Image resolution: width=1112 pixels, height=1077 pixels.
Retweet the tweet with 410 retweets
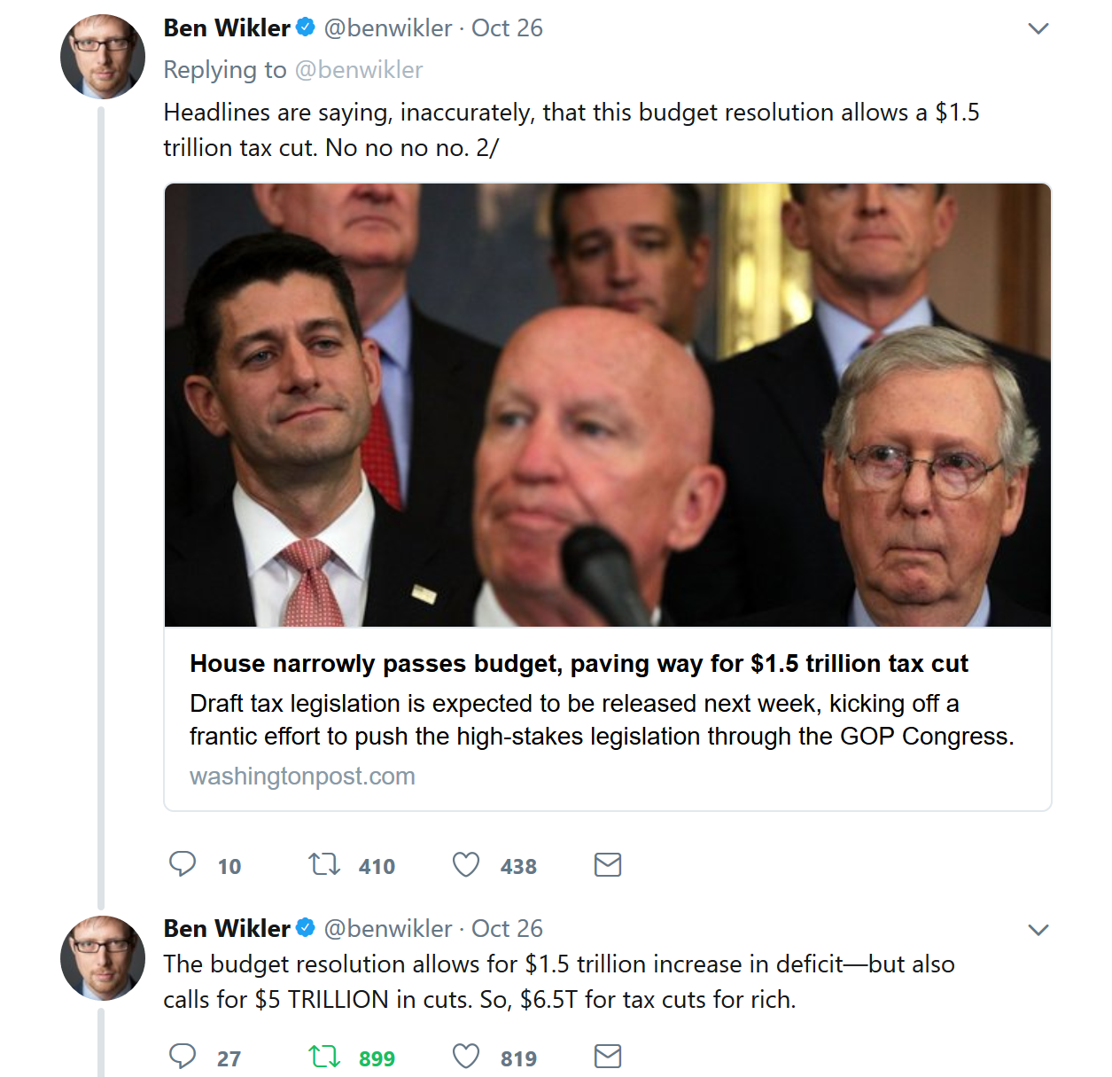pyautogui.click(x=324, y=864)
